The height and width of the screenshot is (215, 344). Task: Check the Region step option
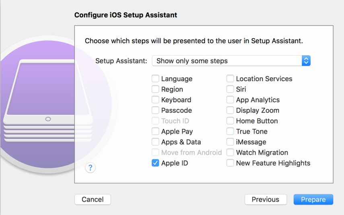[x=155, y=89]
